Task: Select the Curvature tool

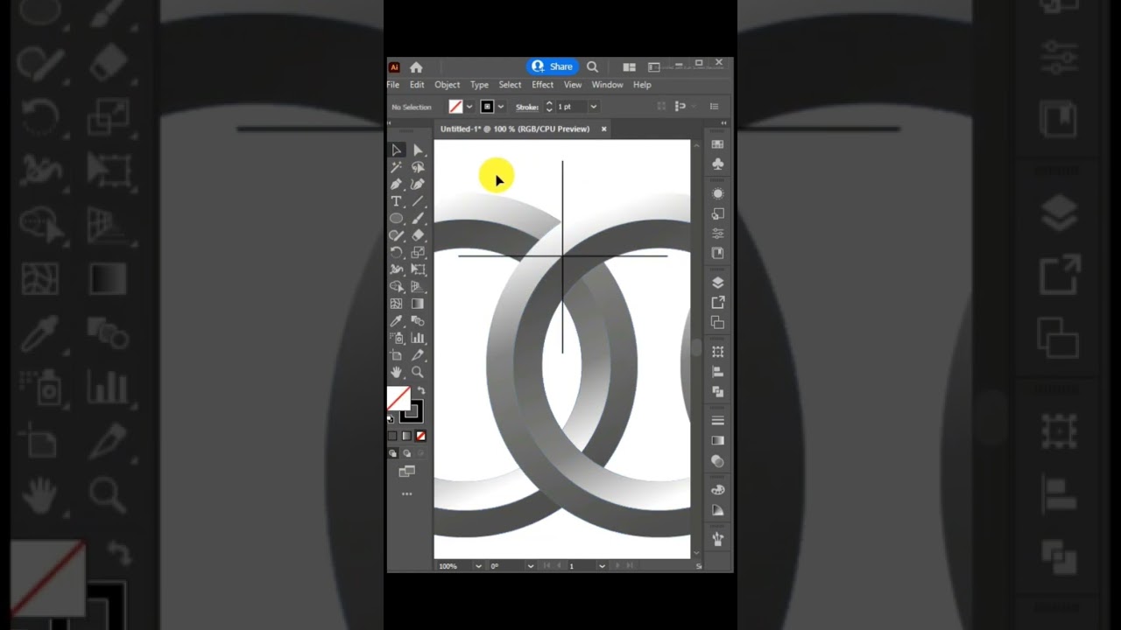Action: click(x=418, y=185)
